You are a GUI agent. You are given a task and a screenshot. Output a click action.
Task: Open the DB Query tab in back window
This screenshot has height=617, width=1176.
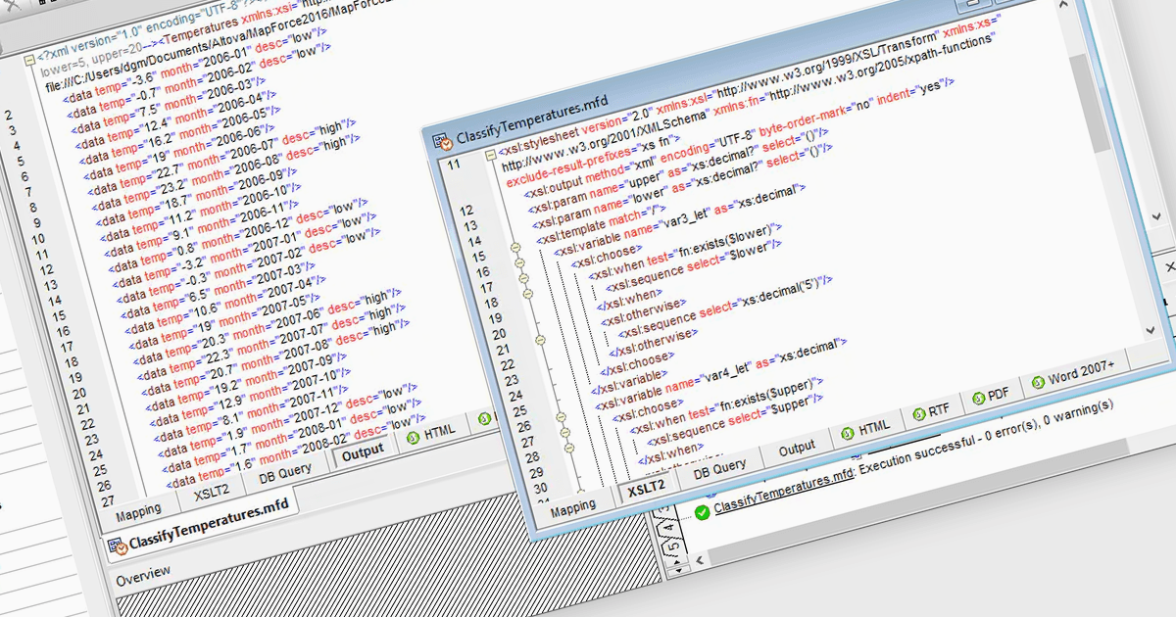[x=285, y=473]
